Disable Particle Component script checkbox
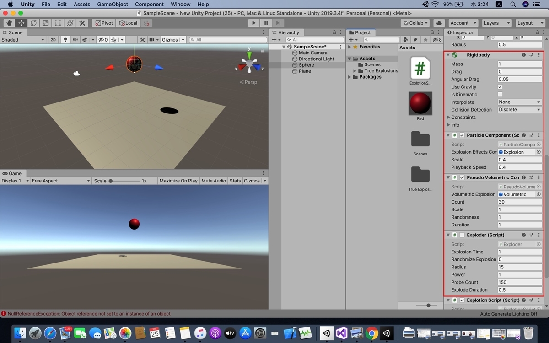 (462, 135)
